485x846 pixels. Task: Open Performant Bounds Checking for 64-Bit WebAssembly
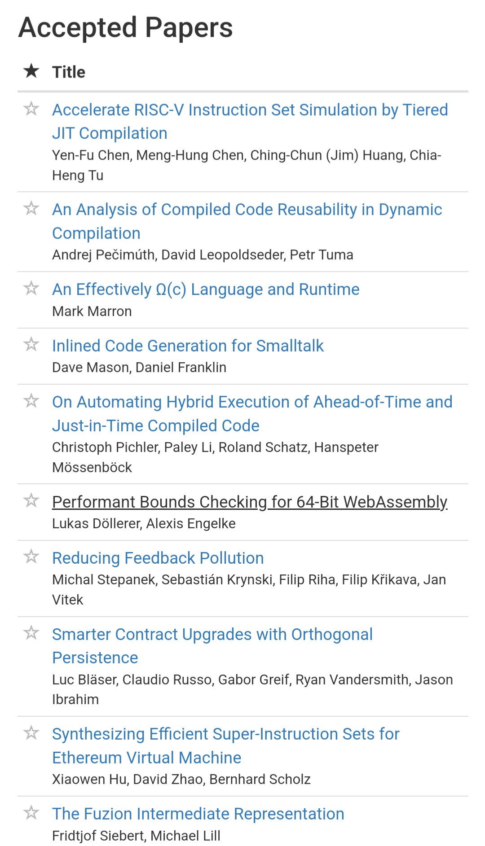click(x=250, y=502)
